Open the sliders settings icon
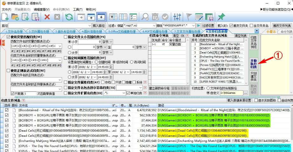The height and width of the screenshot is (152, 293). 177,17
